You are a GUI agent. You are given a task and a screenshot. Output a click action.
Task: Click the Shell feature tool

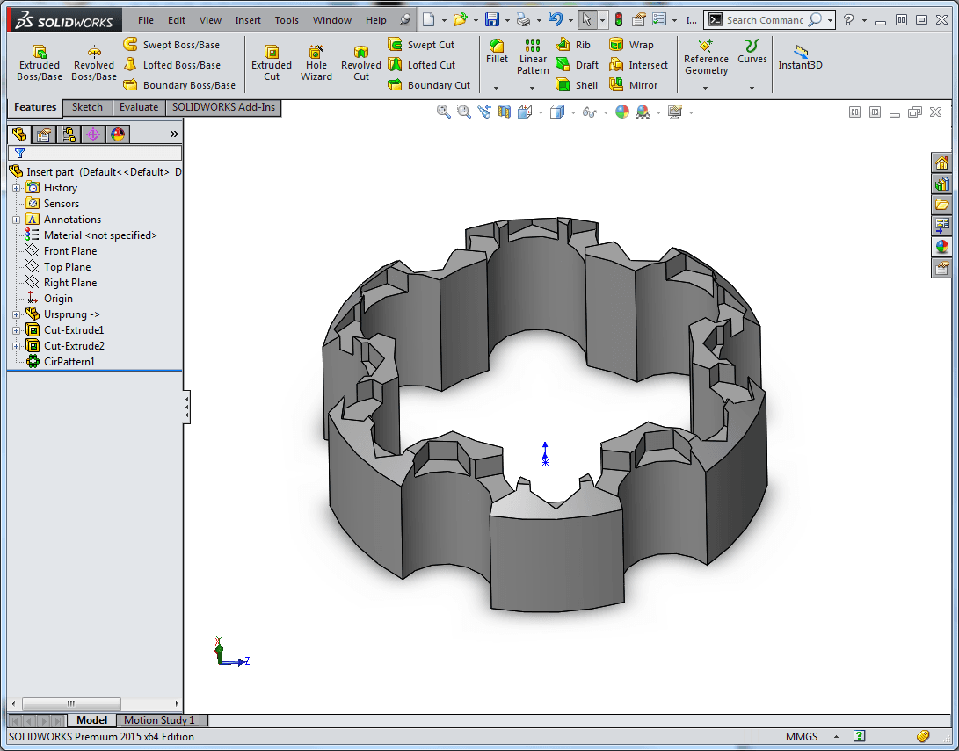577,85
